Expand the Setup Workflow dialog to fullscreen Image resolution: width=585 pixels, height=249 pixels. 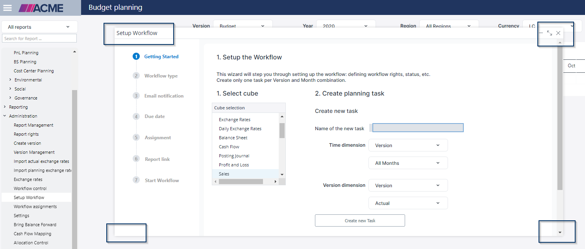(550, 33)
